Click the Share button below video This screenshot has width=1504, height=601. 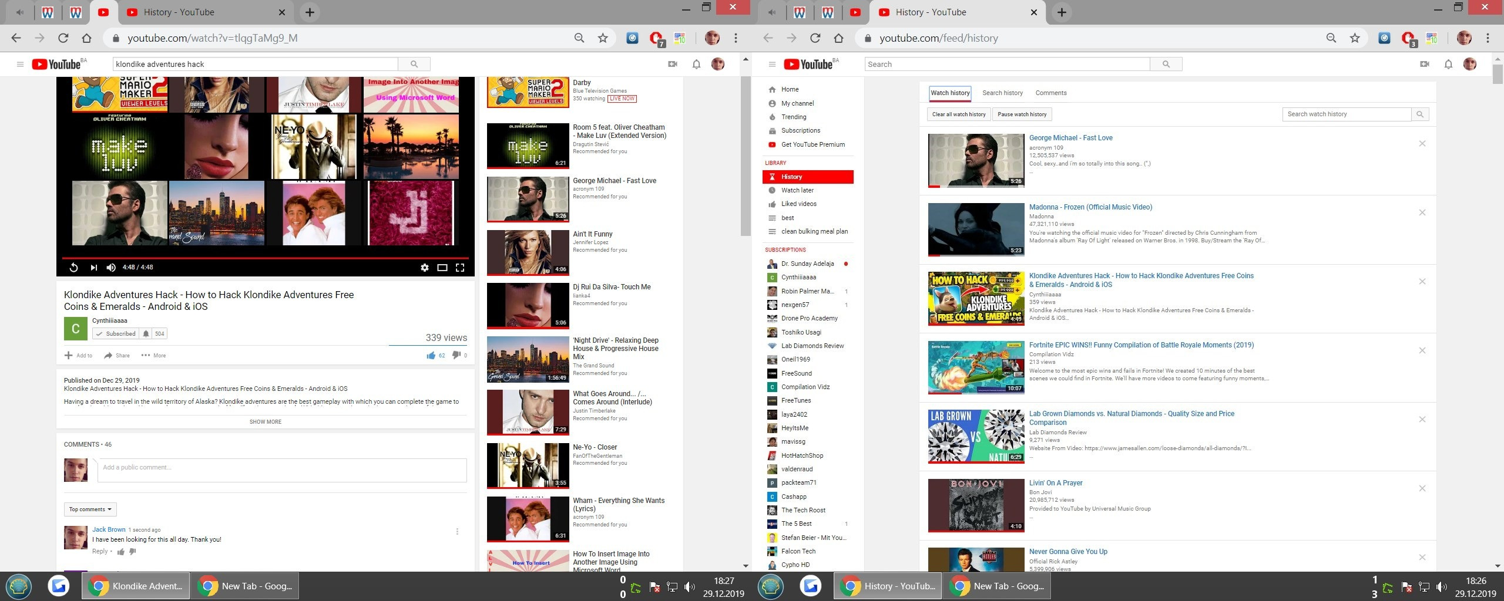click(x=117, y=356)
